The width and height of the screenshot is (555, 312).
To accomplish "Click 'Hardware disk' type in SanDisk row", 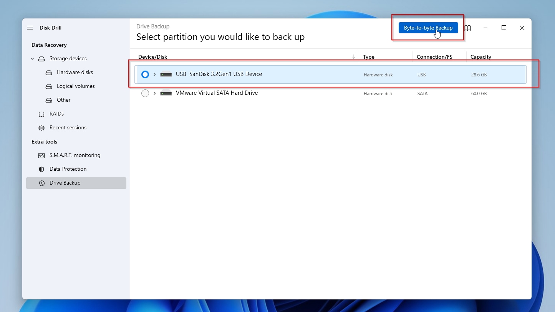I will click(x=378, y=75).
